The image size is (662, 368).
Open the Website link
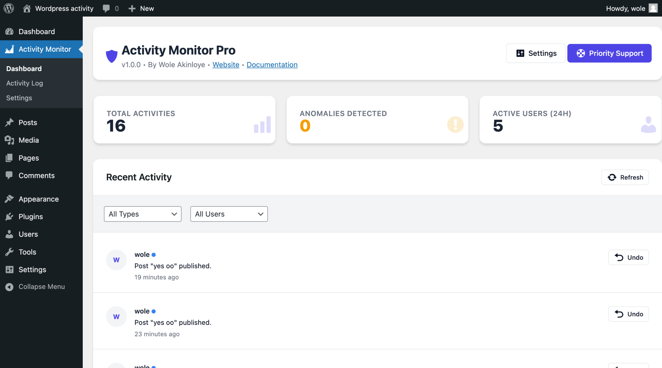tap(226, 65)
